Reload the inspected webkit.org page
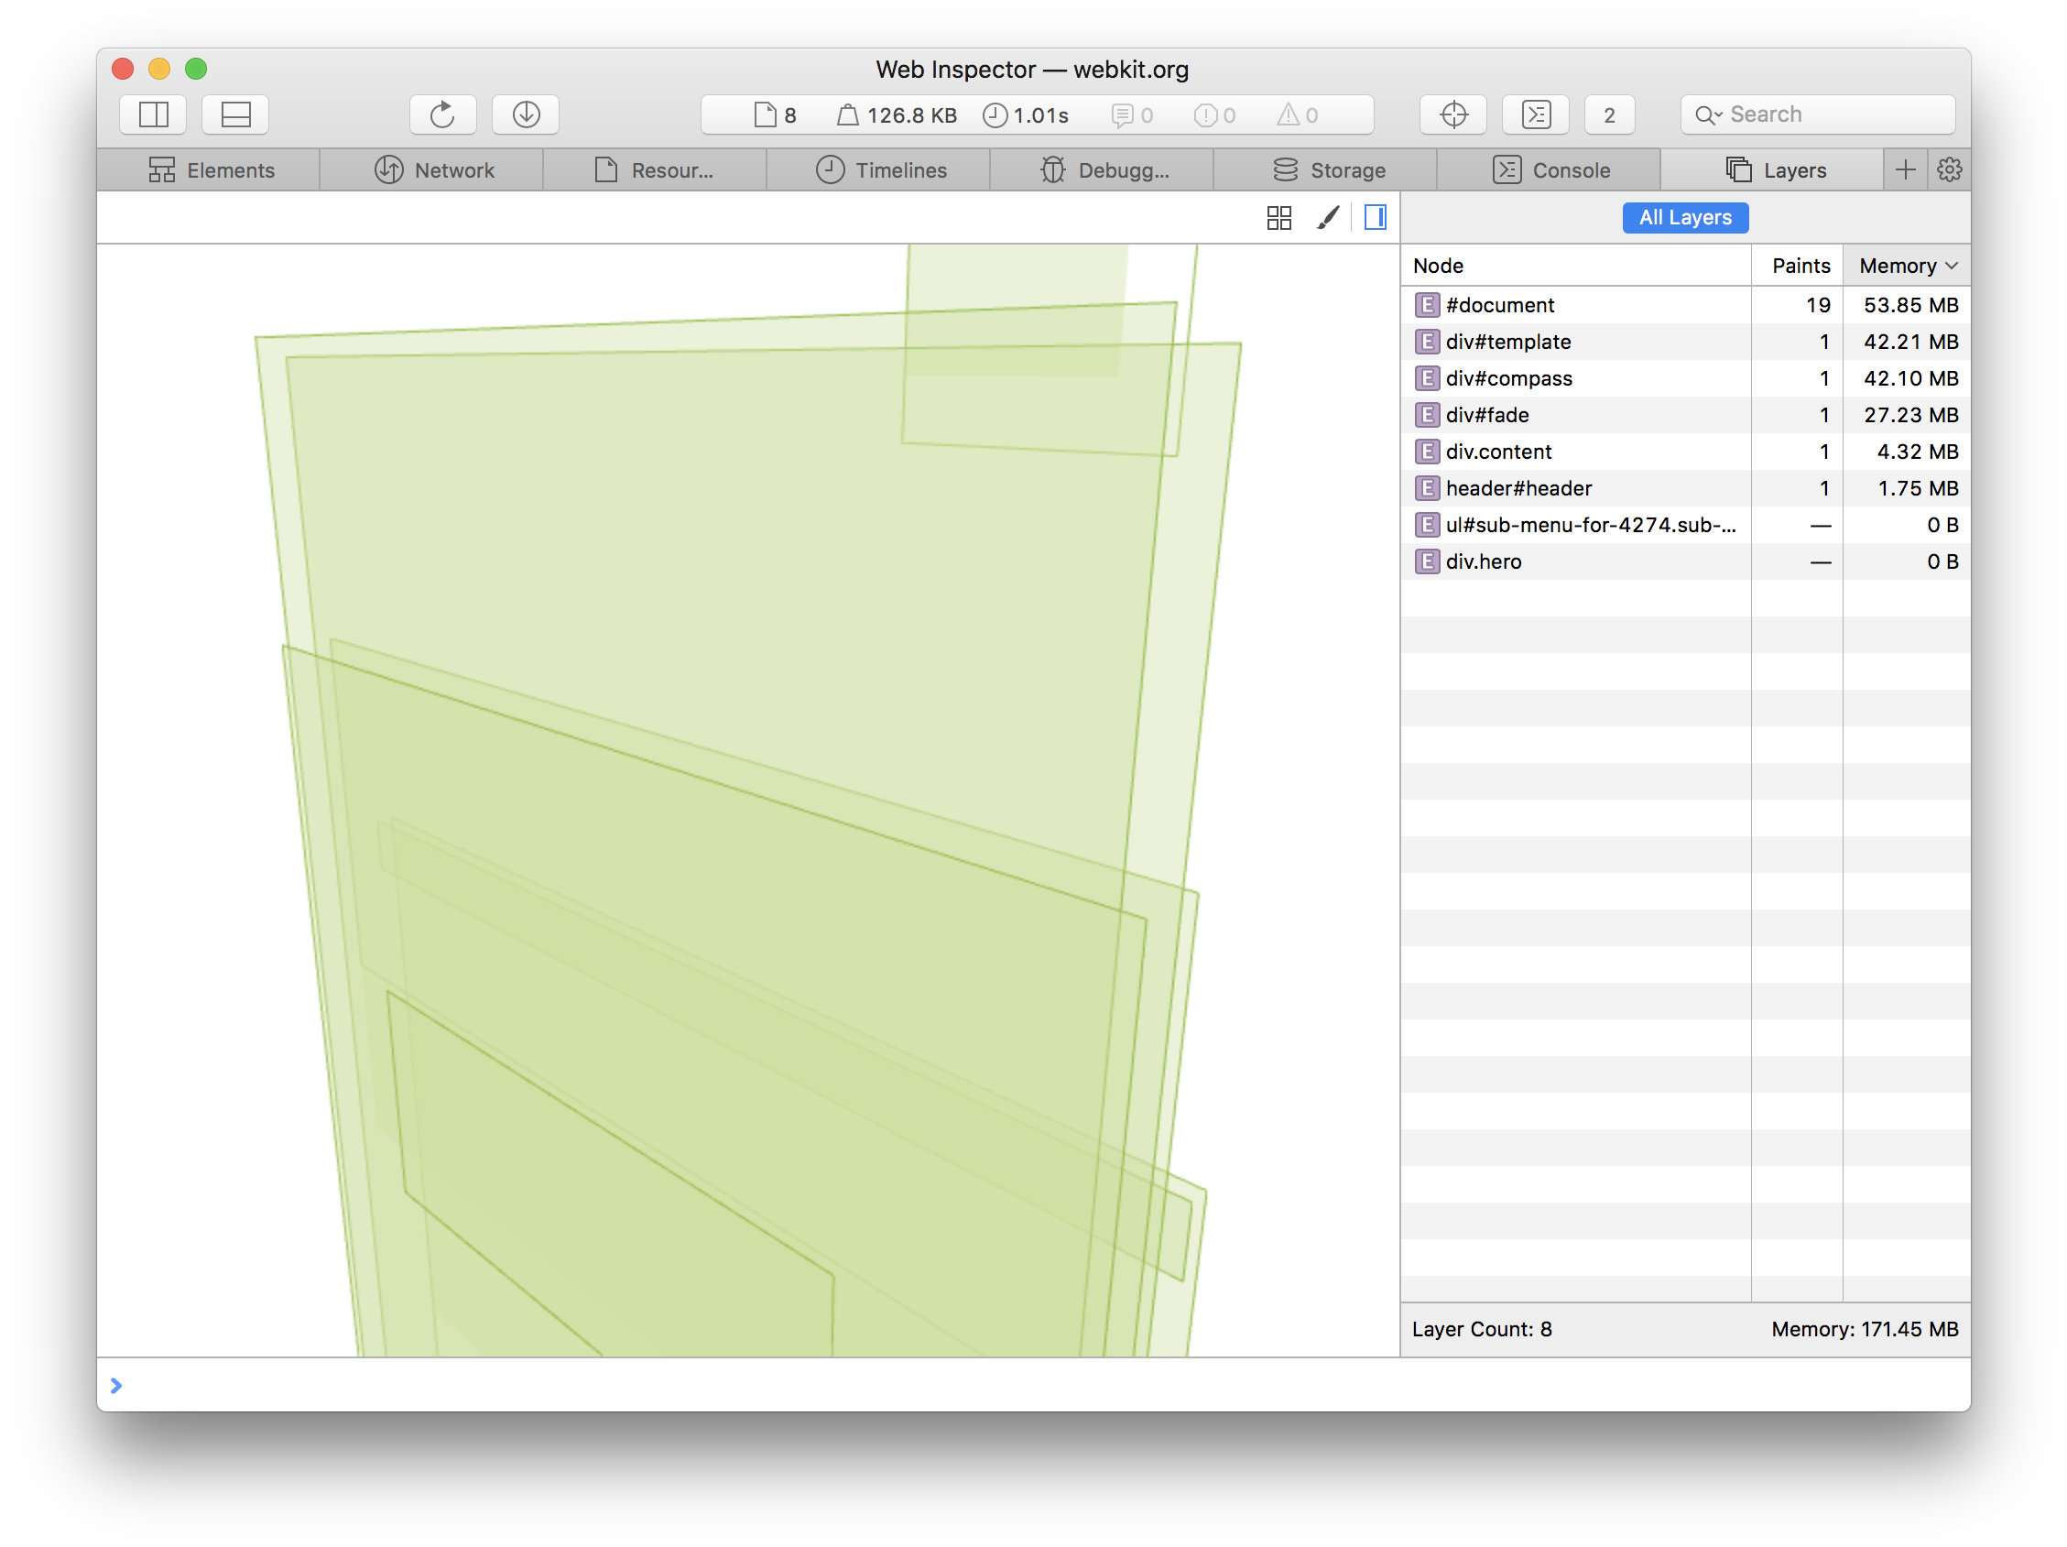Screen dimensions: 2067x1547 (443, 114)
